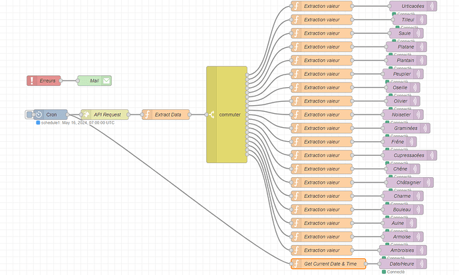The image size is (459, 275).
Task: Select the Get Current Date & Time node
Action: point(329,264)
